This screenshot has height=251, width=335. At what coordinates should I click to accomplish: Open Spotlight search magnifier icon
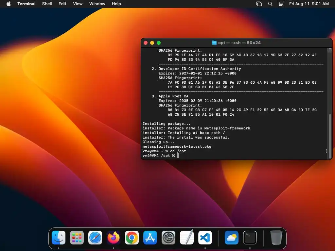coord(270,4)
